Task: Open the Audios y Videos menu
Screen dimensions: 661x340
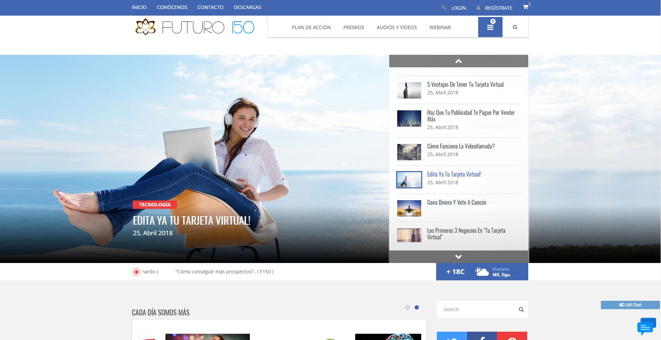Action: 397,27
